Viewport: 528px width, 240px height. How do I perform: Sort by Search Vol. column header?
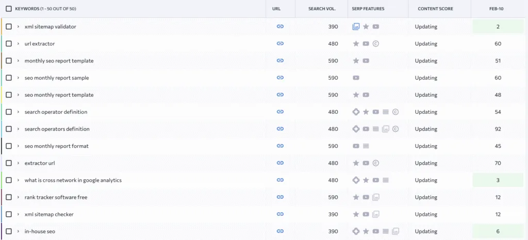pos(322,9)
